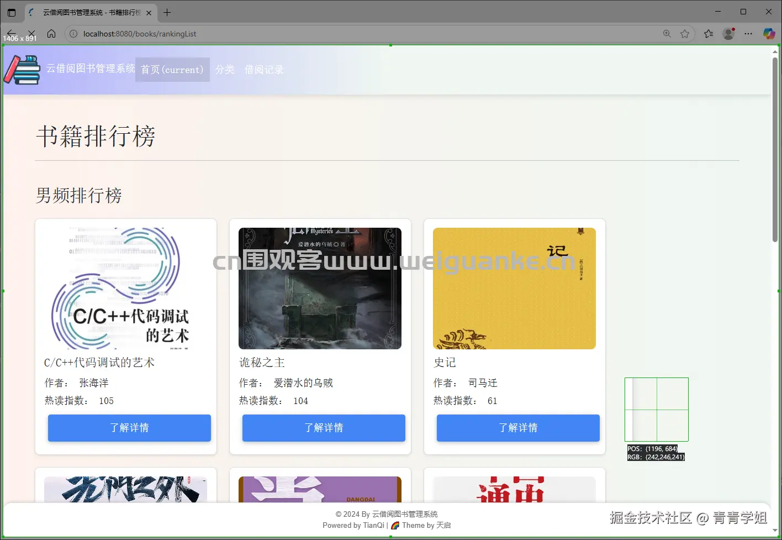782x540 pixels.
Task: Open the 分类 navigation menu
Action: coord(225,70)
